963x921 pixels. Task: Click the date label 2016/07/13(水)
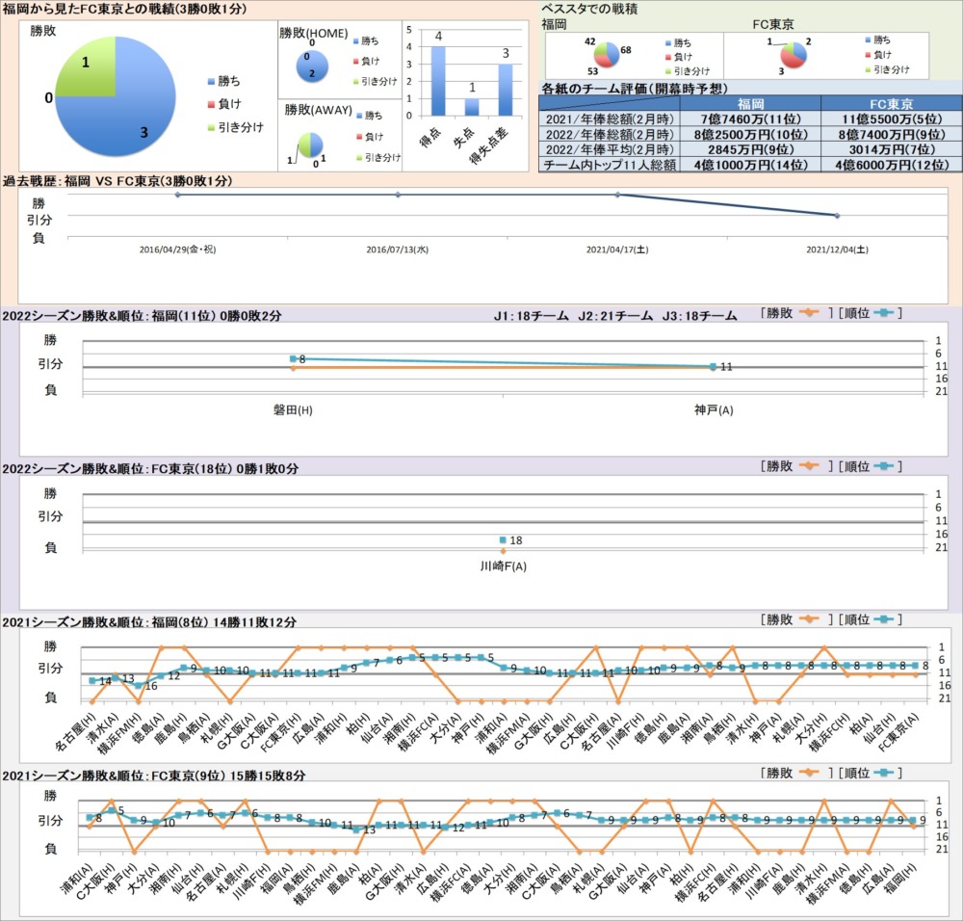398,250
